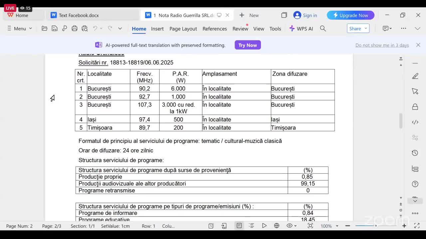Click Sign in to account
This screenshot has width=426, height=239.
click(305, 15)
